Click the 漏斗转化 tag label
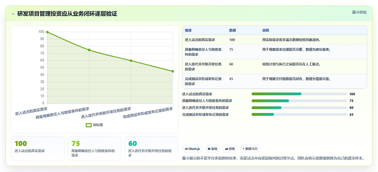The height and width of the screenshot is (172, 378). click(x=359, y=12)
